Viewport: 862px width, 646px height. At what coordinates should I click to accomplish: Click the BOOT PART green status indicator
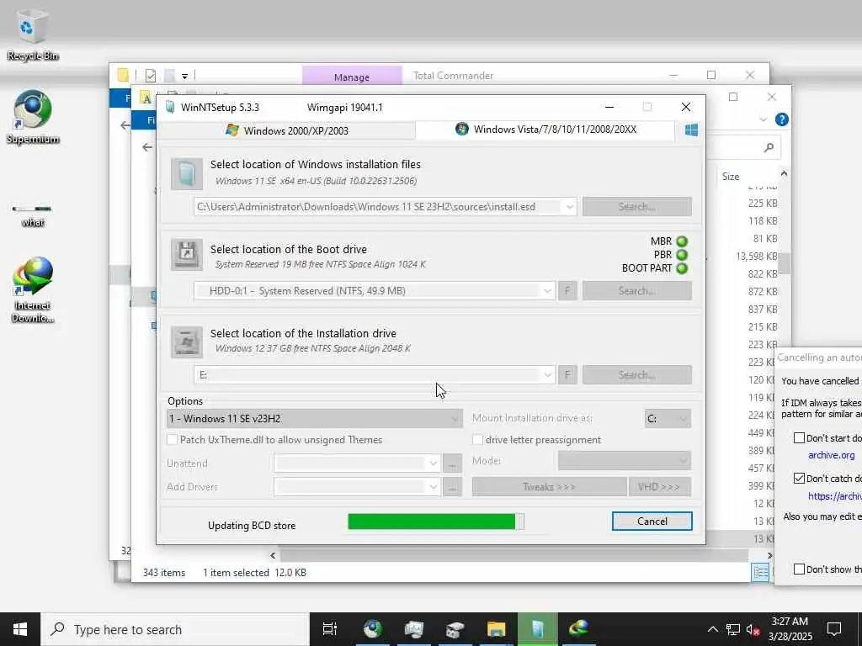point(682,268)
